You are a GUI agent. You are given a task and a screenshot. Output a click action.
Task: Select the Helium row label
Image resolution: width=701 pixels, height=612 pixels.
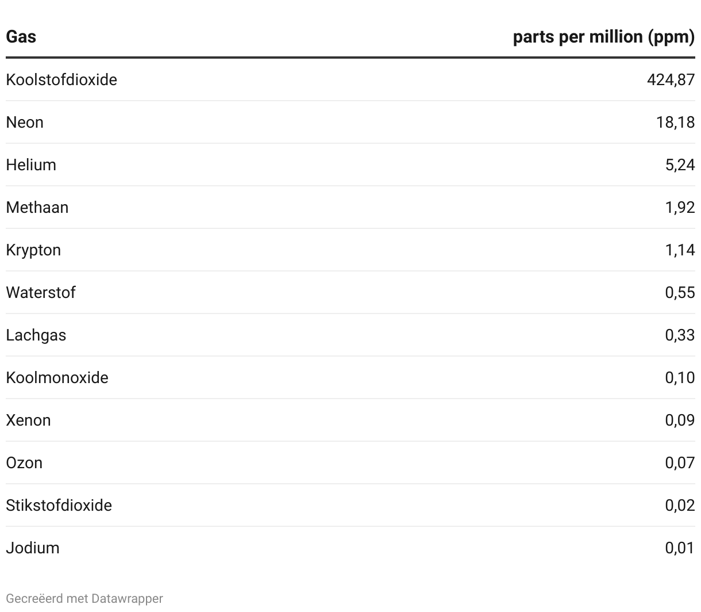click(x=31, y=165)
